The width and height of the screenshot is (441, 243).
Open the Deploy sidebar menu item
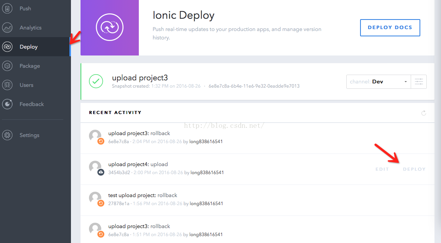coord(29,47)
